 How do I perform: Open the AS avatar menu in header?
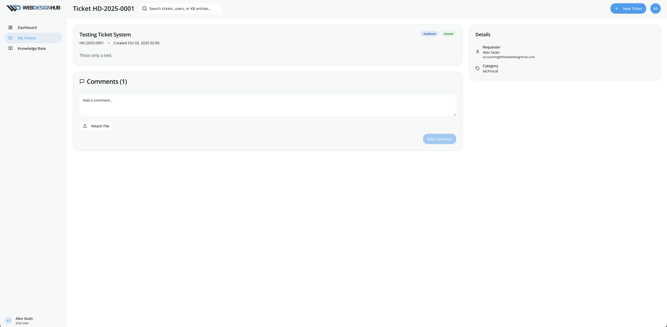[655, 9]
